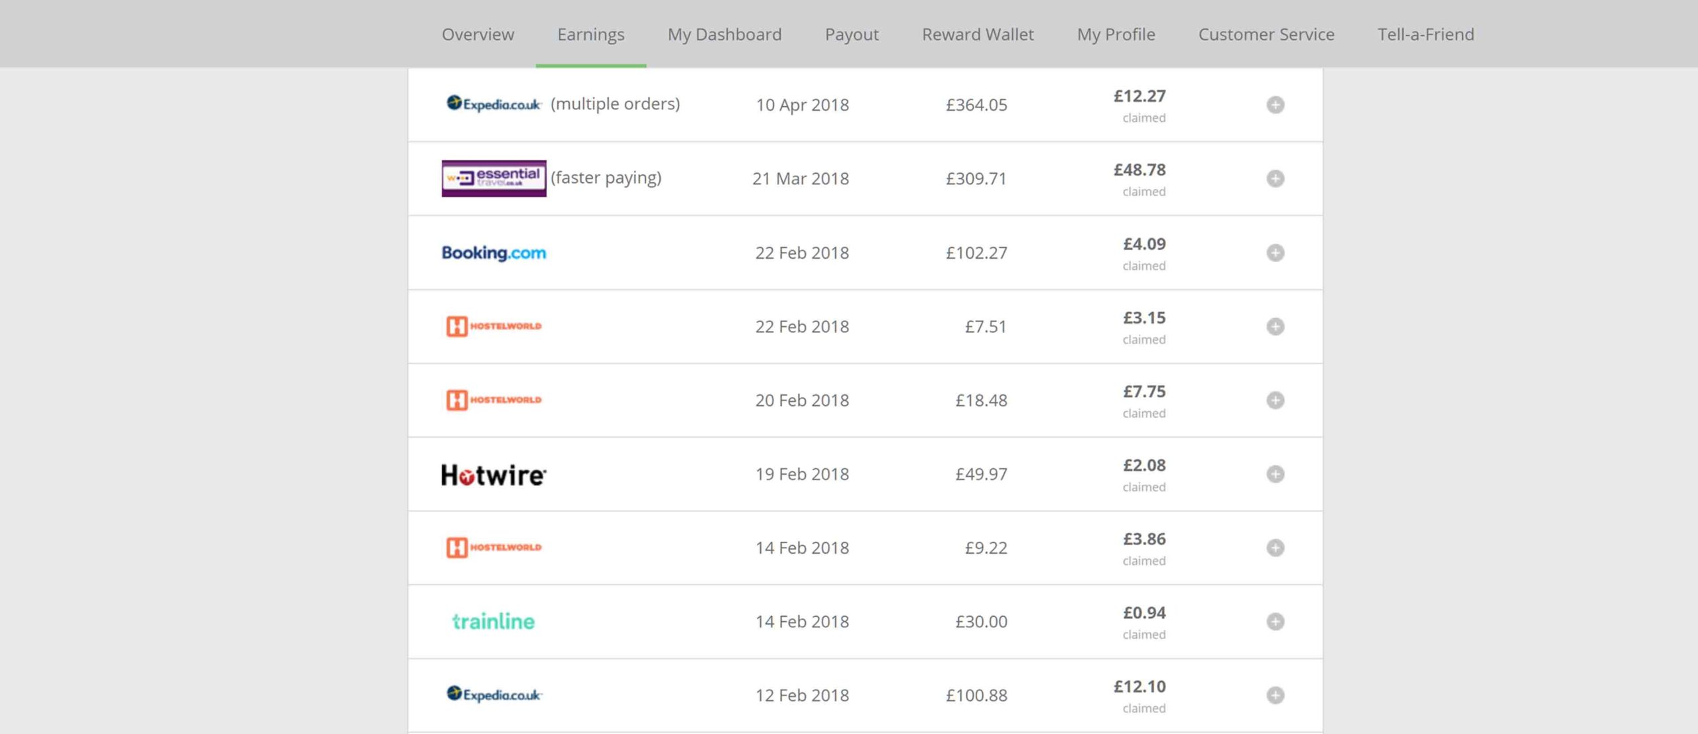Open the Payout tab

[x=852, y=34]
